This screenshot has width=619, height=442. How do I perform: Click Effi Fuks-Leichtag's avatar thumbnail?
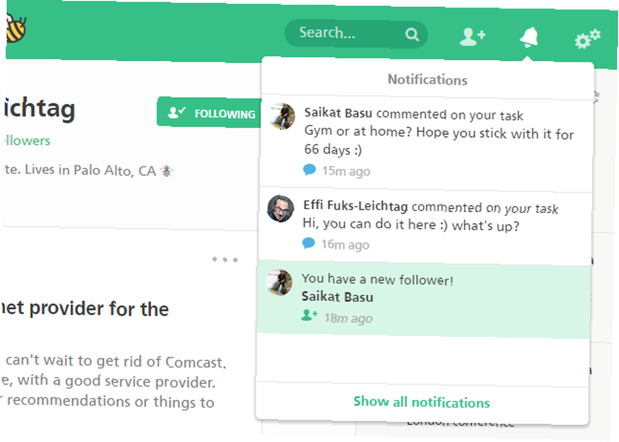click(280, 209)
